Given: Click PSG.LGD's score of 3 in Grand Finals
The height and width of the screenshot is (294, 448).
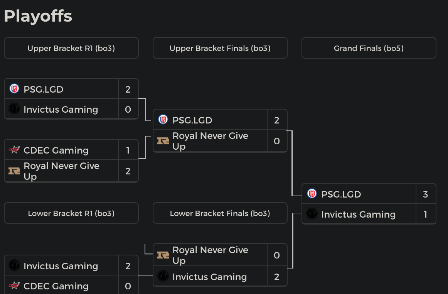Looking at the screenshot, I should click(x=426, y=194).
